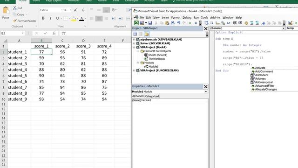298x168 pixels.
Task: Expand the Solver (SOLVER.XLAM) project node
Action: tap(134, 43)
